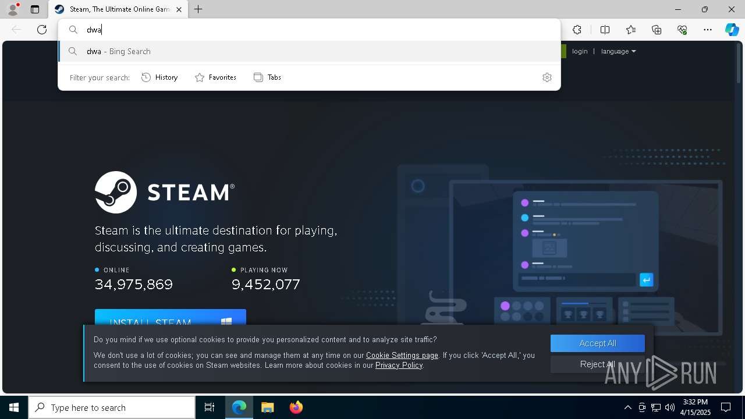Viewport: 745px width, 419px height.
Task: Show hidden system tray icons
Action: tap(627, 407)
